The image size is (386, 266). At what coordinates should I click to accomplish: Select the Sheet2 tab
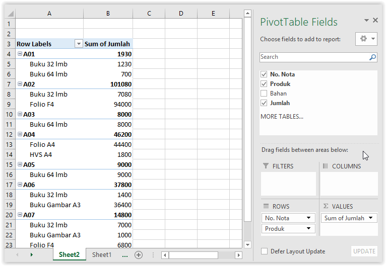click(x=69, y=254)
